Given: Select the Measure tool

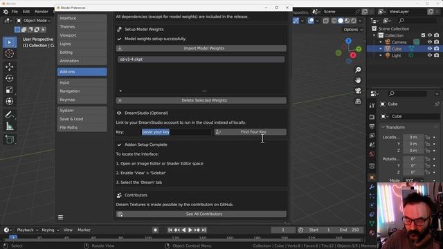Looking at the screenshot, I should 10,126.
